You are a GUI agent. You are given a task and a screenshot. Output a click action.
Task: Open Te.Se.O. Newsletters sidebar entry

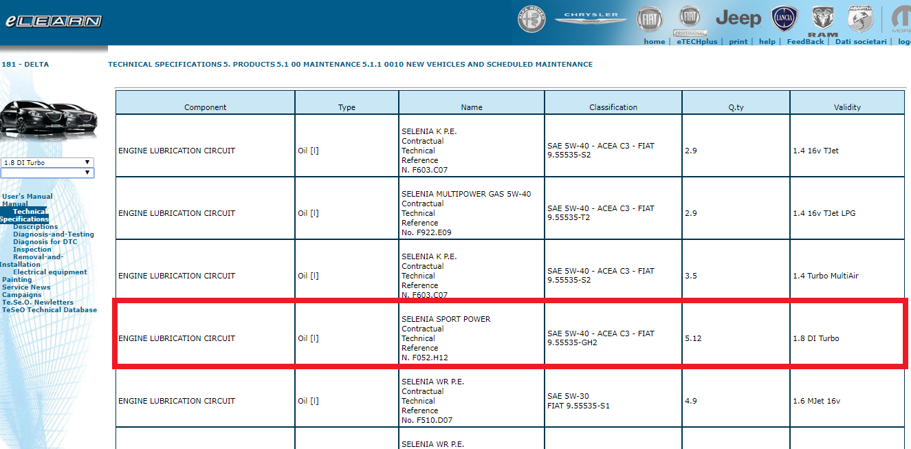coord(38,303)
